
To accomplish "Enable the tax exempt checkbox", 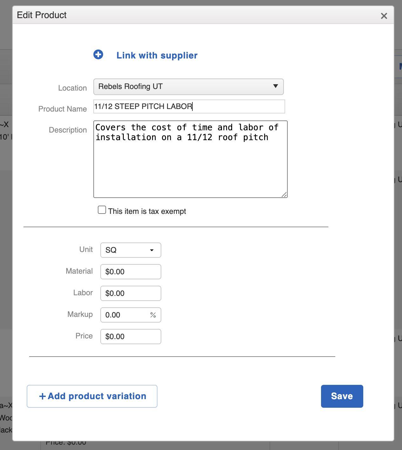I will 102,210.
